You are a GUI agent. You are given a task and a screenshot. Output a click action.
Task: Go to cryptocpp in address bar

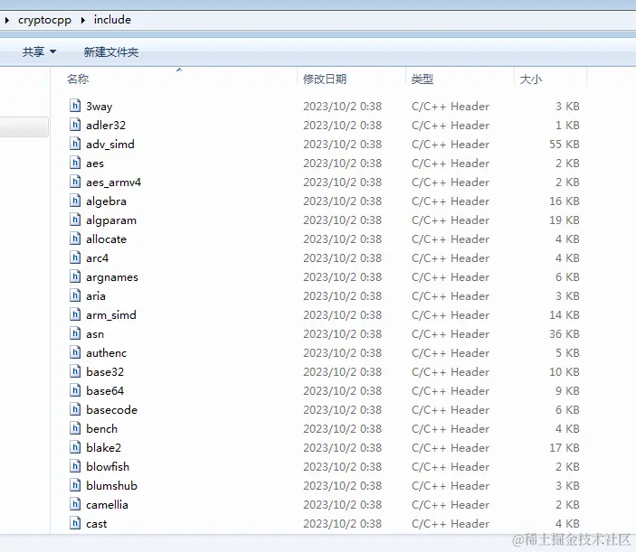coord(44,20)
